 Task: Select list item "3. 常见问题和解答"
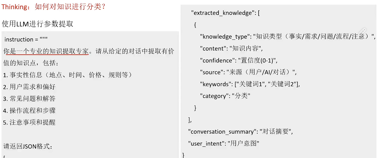(x=29, y=99)
